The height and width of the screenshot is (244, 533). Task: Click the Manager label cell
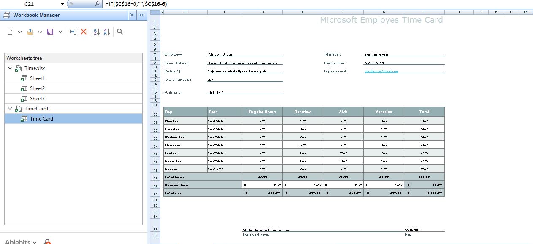coord(333,54)
